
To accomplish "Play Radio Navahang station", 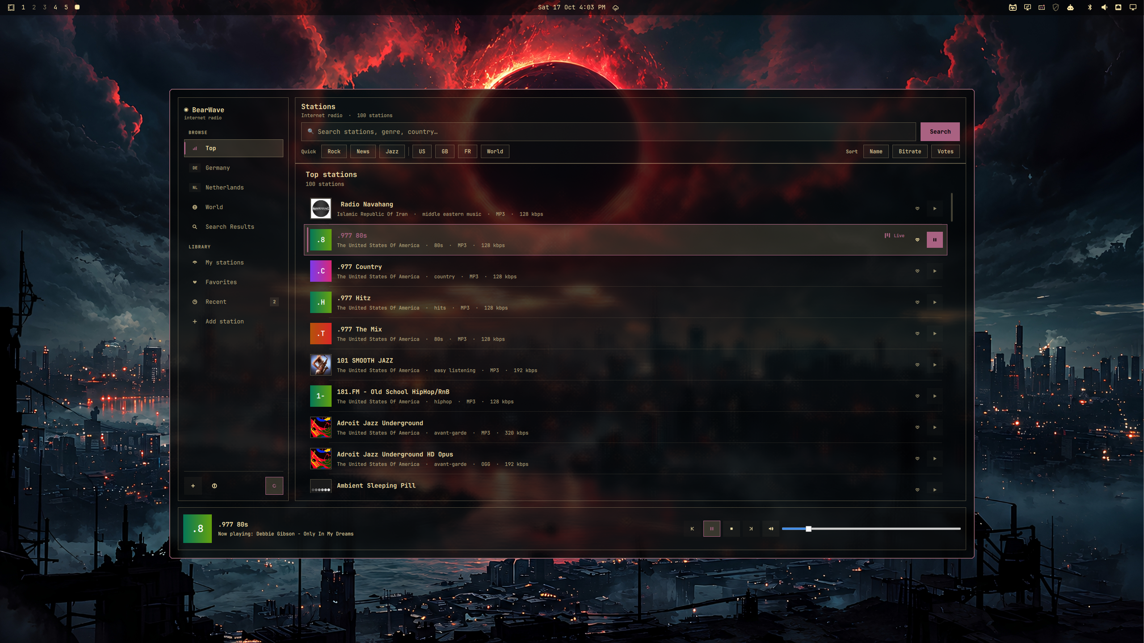I will click(934, 209).
